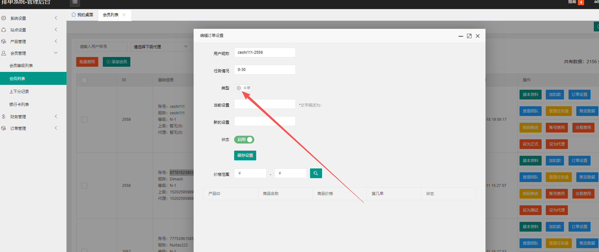This screenshot has width=599, height=252.
Task: Click 设为正式 button
Action: point(531,144)
